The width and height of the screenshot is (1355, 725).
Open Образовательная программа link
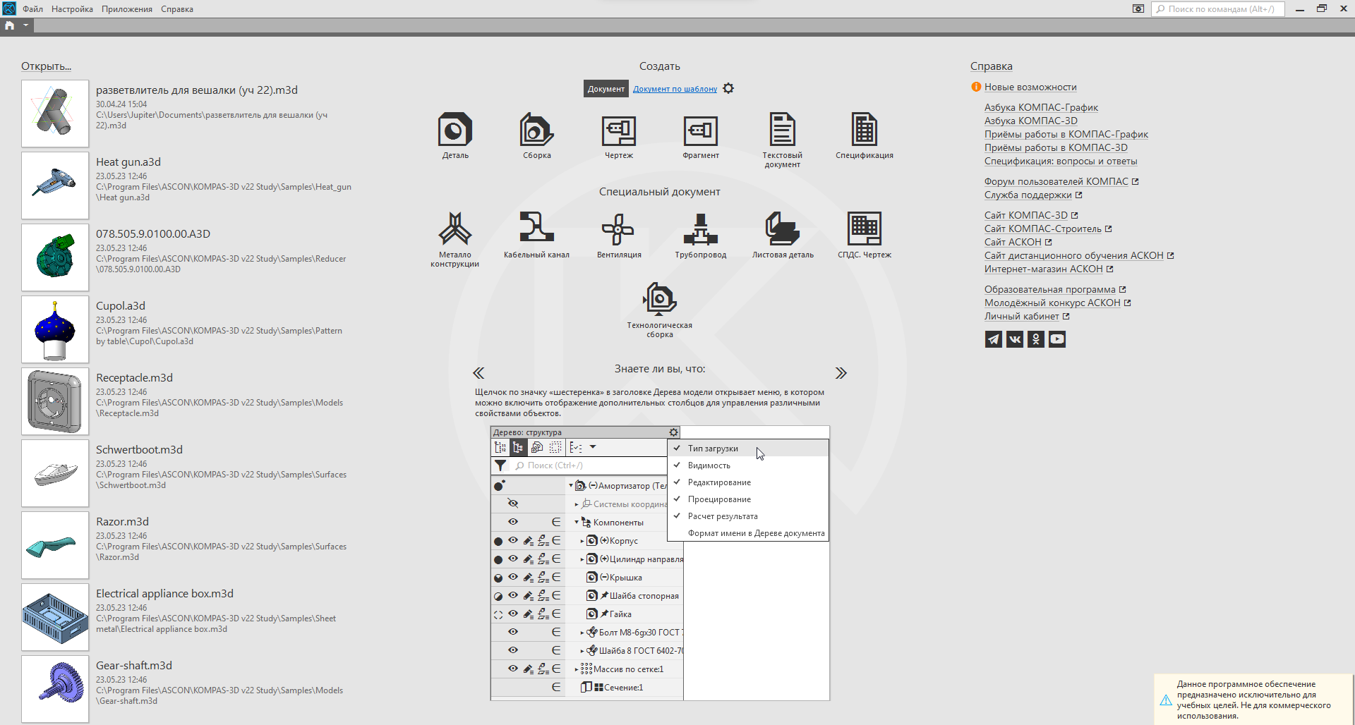(1050, 290)
